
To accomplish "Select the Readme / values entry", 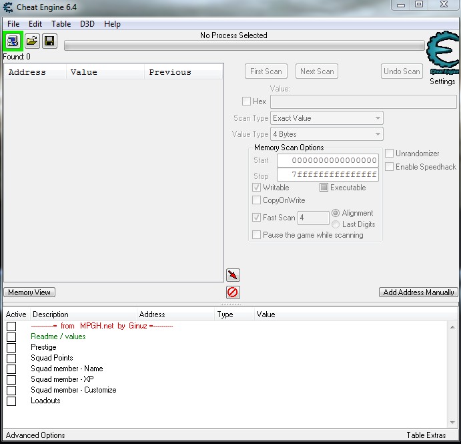I will (x=58, y=337).
